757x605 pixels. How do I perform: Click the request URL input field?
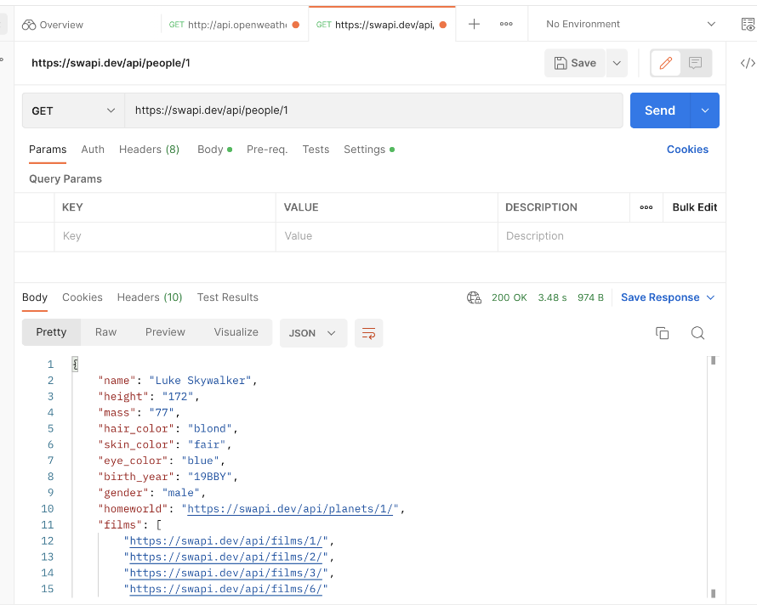(373, 111)
